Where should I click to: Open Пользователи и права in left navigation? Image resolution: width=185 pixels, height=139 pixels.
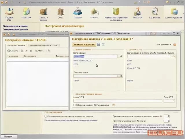(x=15, y=26)
